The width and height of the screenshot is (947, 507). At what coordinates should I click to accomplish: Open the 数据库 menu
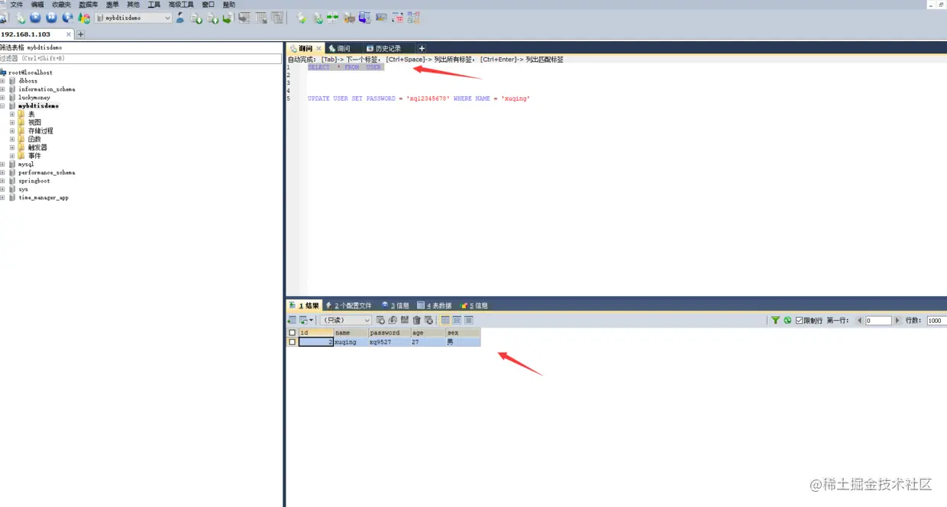tap(88, 5)
